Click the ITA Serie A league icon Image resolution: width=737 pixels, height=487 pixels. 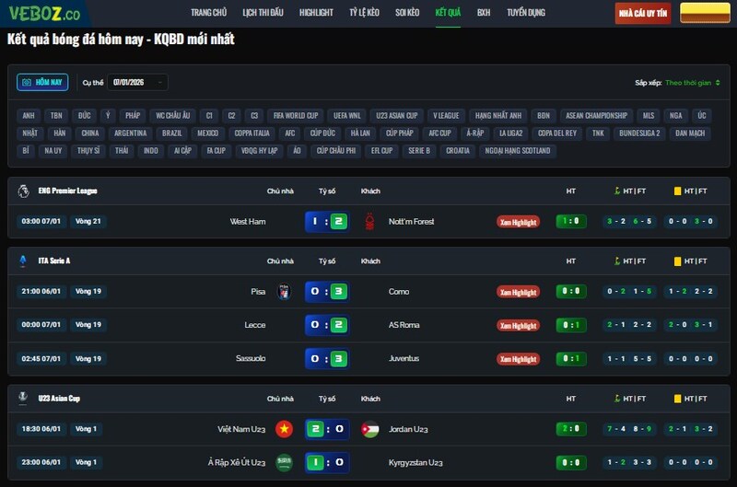[x=23, y=261]
